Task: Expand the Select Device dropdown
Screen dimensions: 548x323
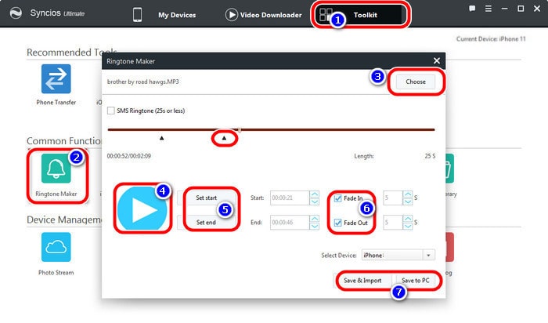Action: 428,255
